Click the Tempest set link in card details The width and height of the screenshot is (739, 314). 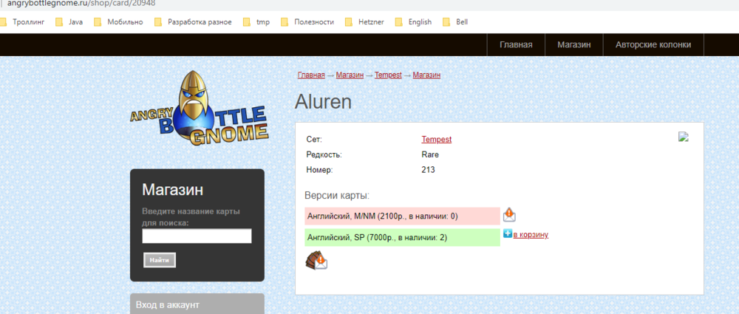pyautogui.click(x=436, y=139)
